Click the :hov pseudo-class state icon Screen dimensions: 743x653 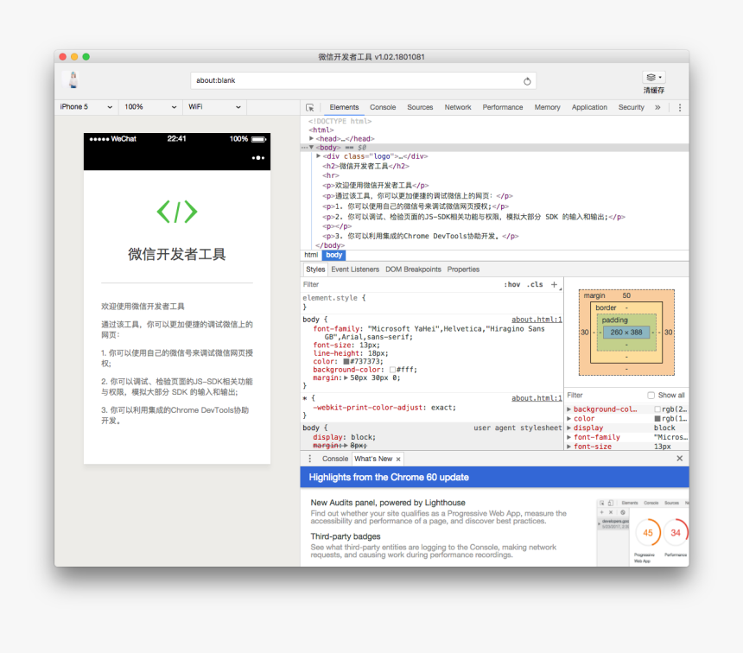click(511, 284)
